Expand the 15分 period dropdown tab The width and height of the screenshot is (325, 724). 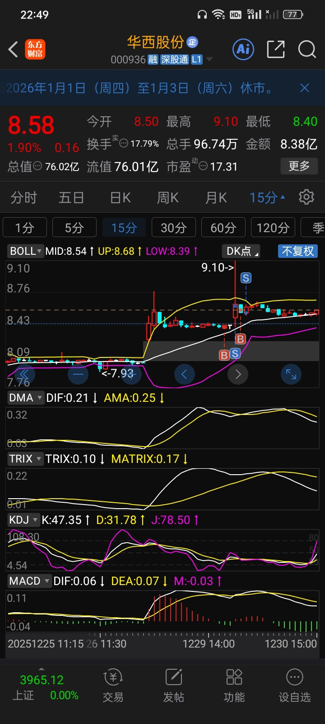[267, 198]
